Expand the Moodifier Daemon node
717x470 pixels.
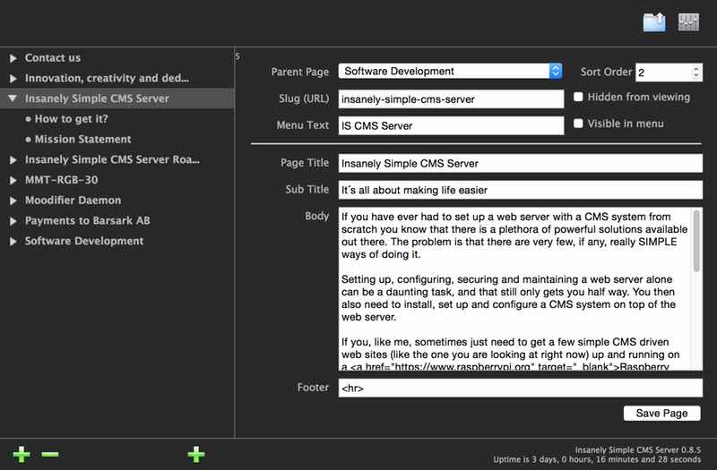coord(13,201)
